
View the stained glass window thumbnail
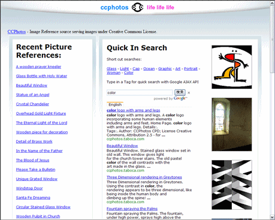point(232,124)
